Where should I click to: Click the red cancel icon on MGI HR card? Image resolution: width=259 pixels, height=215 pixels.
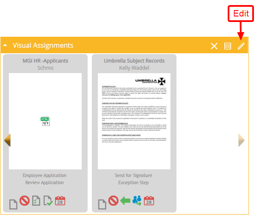pos(25,201)
